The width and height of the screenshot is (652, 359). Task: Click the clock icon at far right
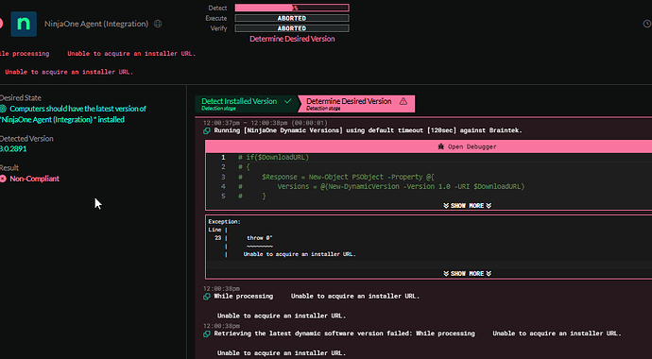click(647, 24)
